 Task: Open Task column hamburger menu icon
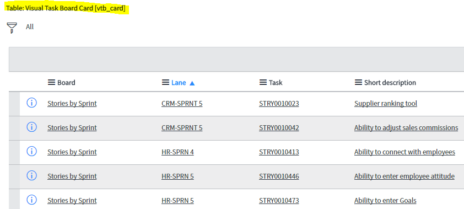click(x=263, y=83)
